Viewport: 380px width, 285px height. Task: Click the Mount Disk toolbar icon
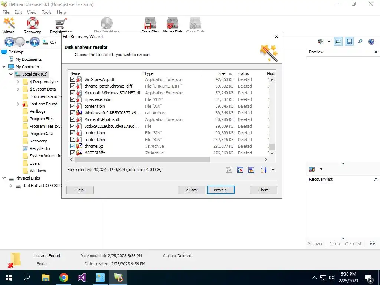coord(172,23)
